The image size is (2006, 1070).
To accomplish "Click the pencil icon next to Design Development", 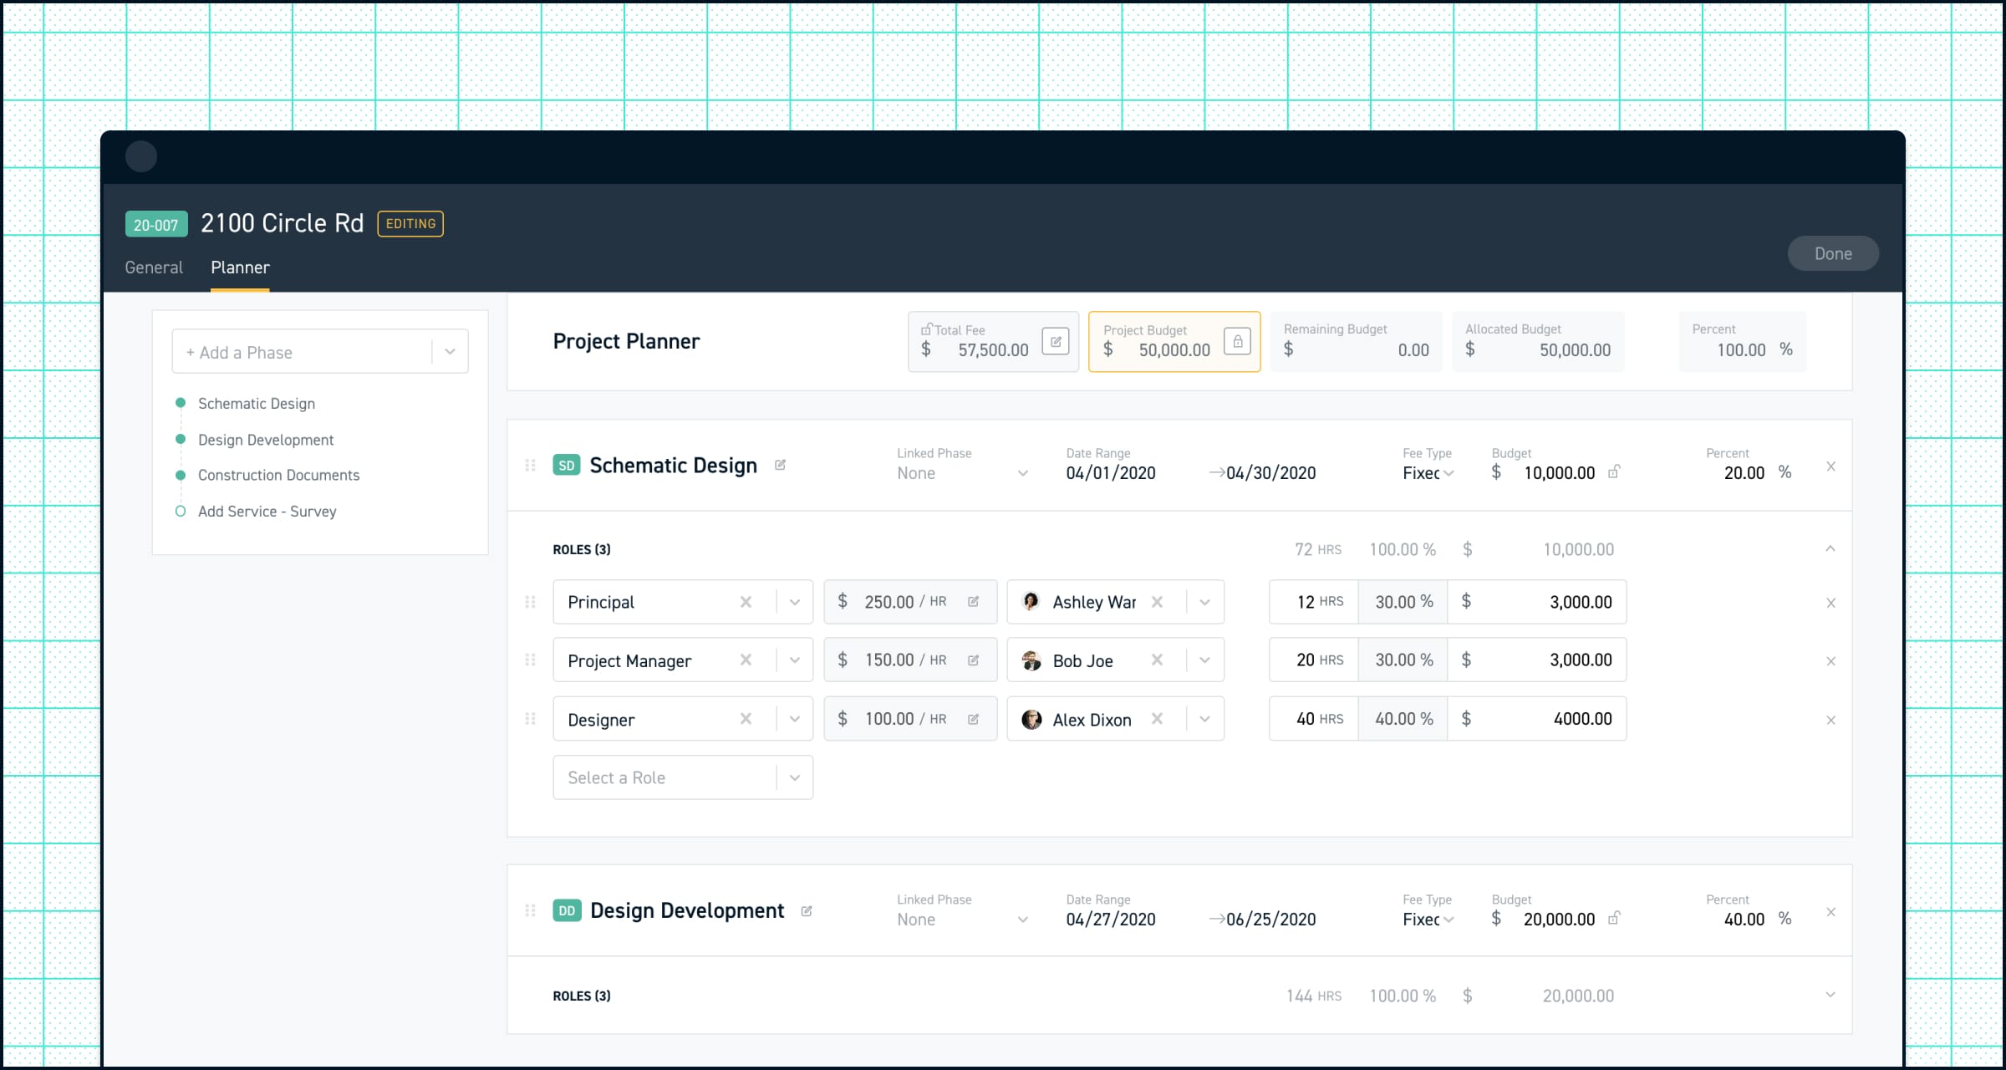I will [x=805, y=910].
